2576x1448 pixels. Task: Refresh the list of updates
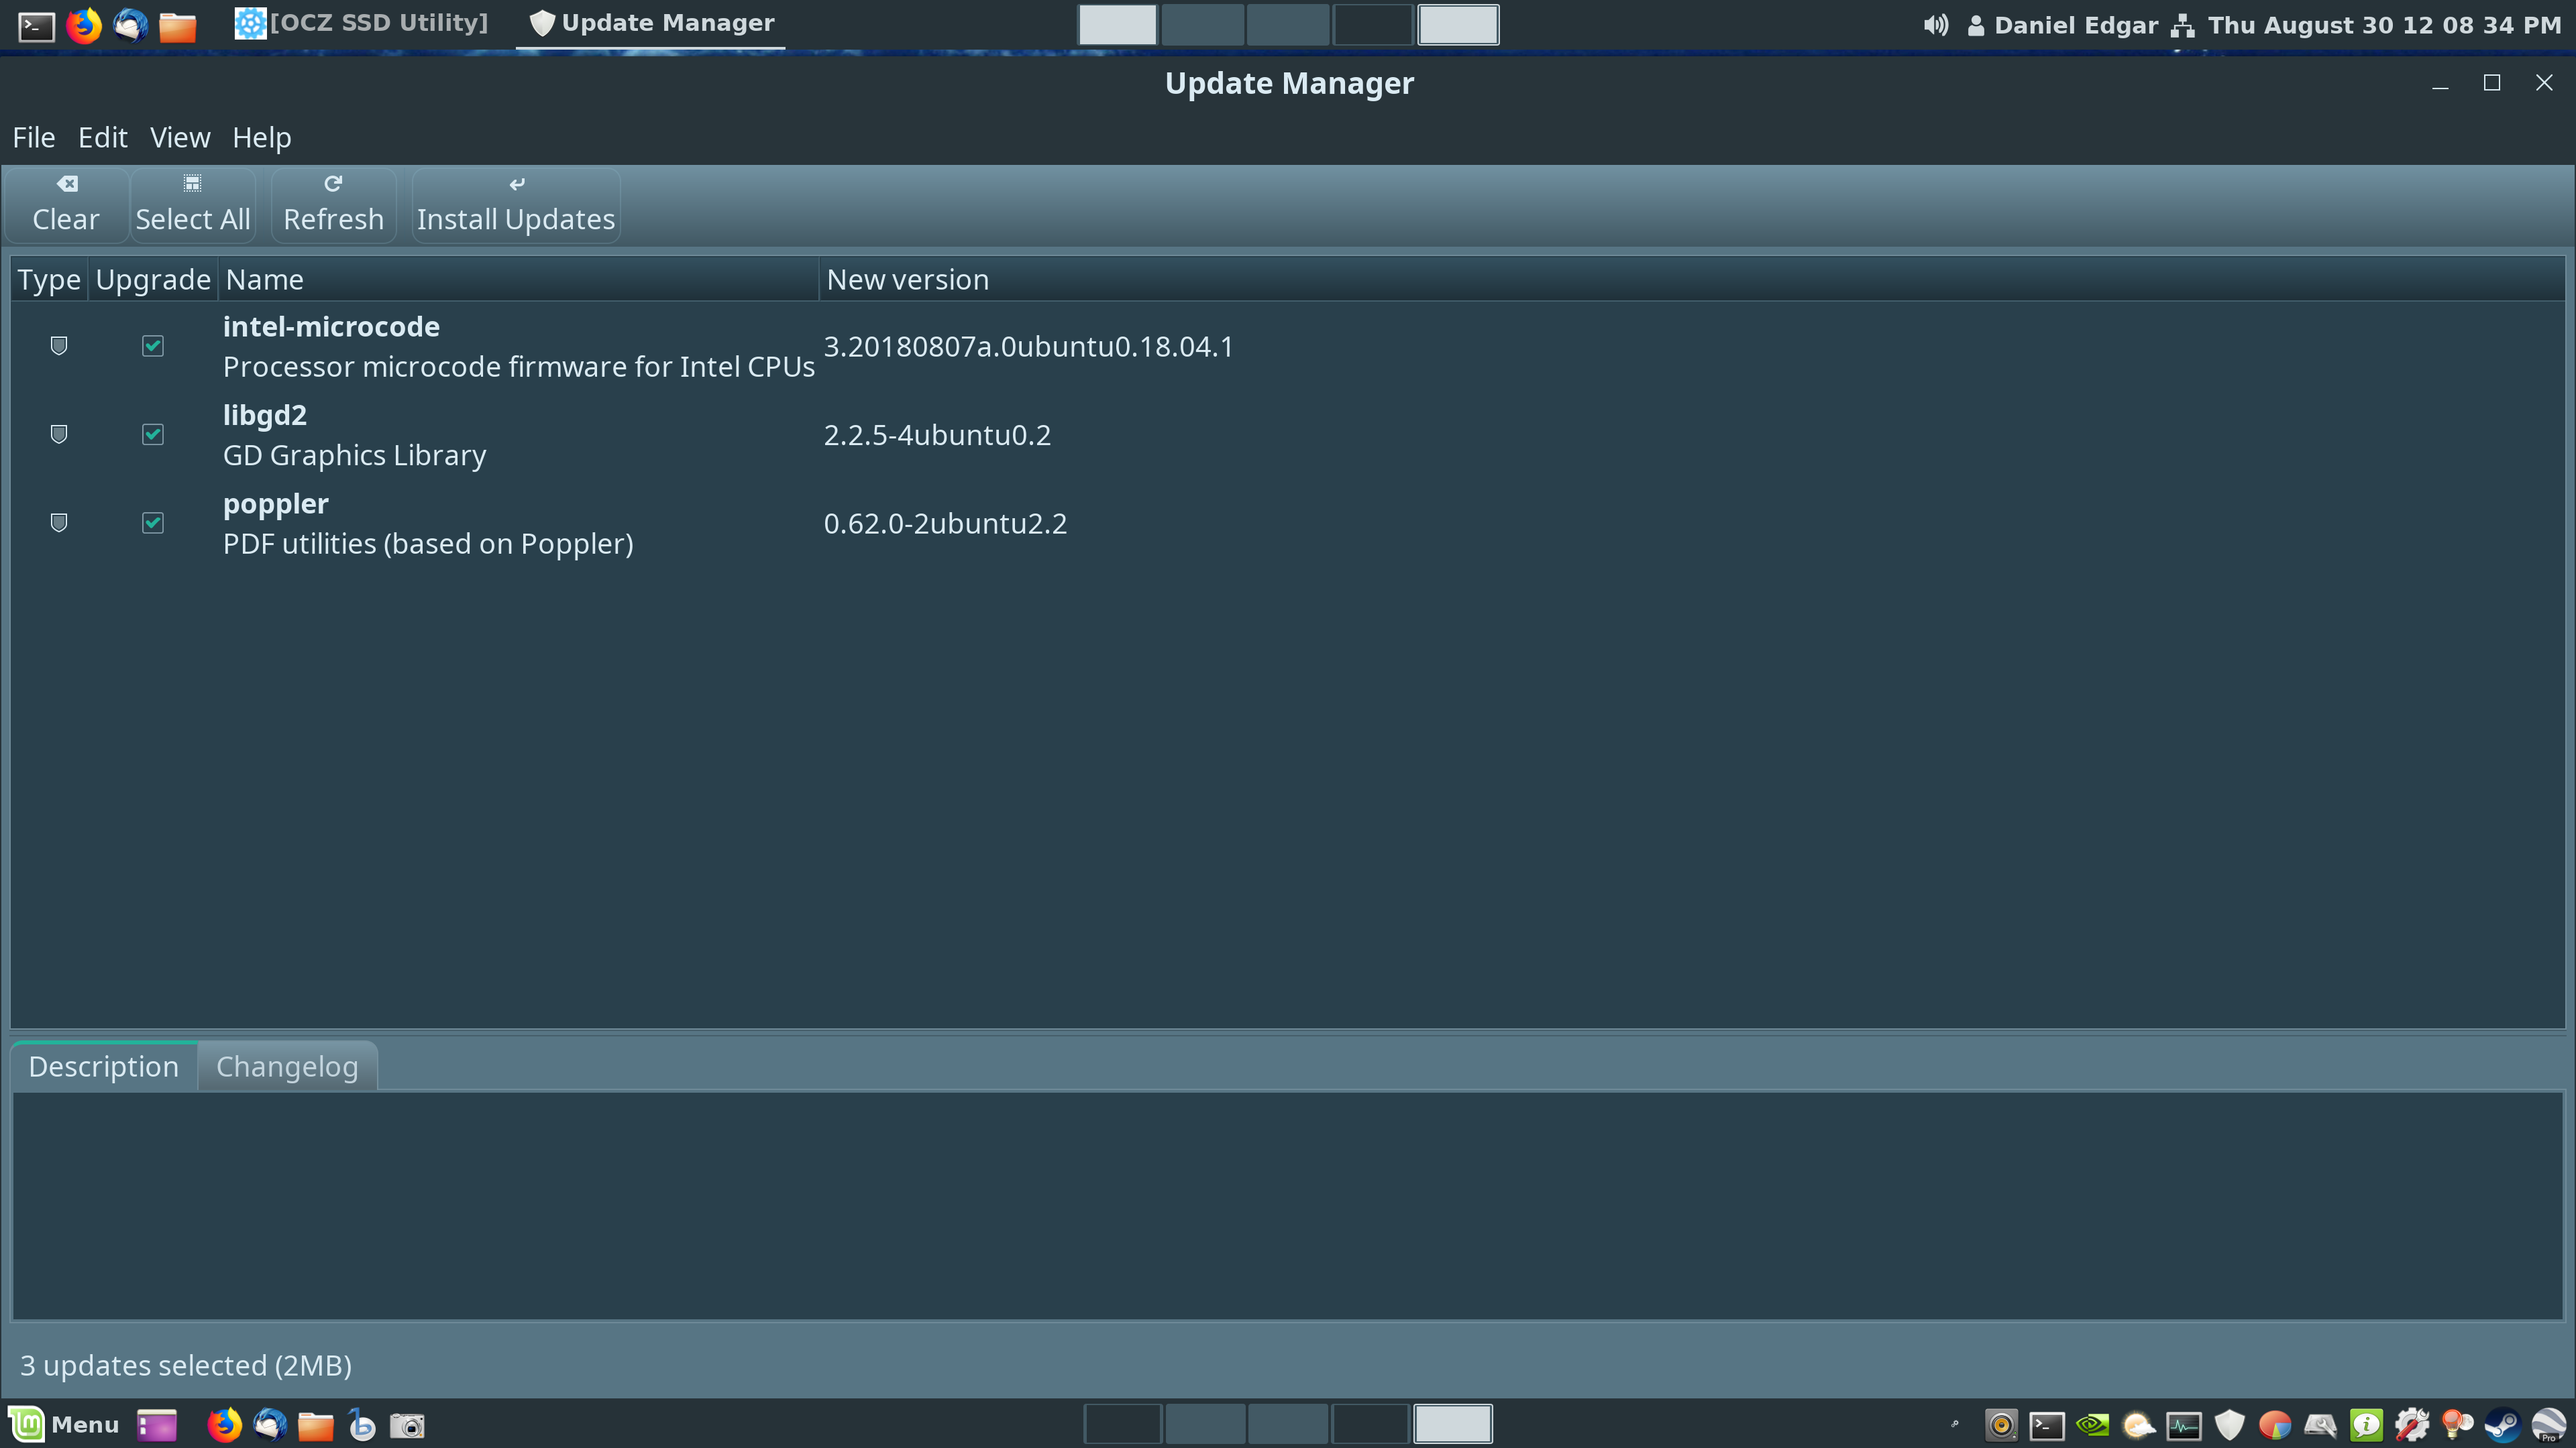[x=333, y=205]
